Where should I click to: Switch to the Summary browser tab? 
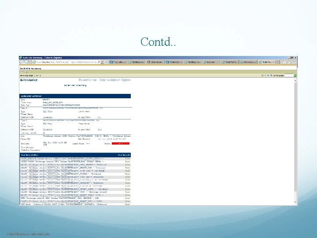(x=248, y=62)
